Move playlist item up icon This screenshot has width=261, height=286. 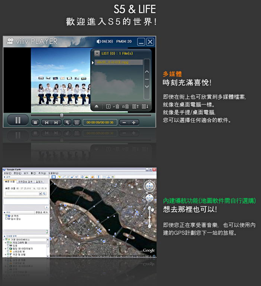[x=135, y=106]
